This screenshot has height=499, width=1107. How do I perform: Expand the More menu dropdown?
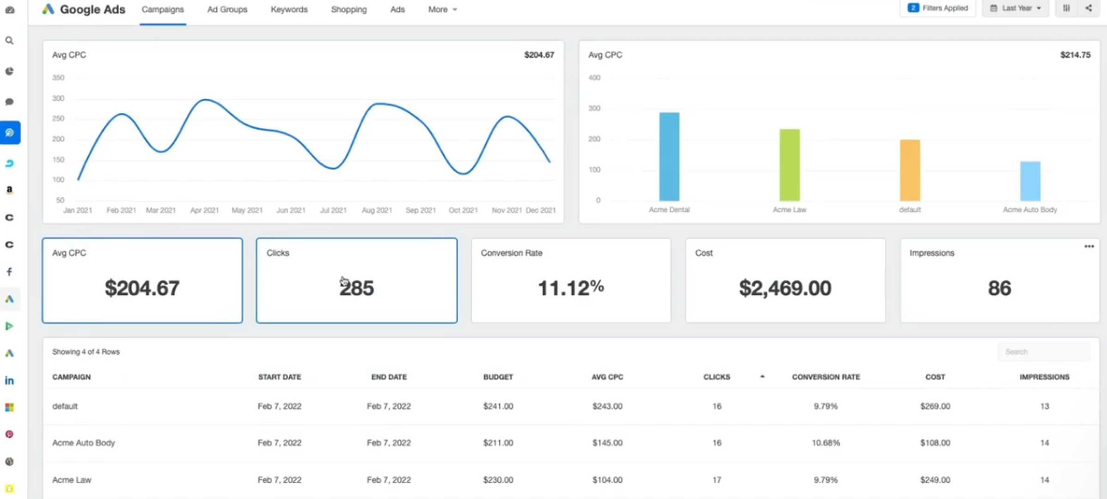tap(442, 9)
